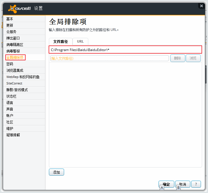Open 静默/游戏模式 settings

click(x=24, y=90)
